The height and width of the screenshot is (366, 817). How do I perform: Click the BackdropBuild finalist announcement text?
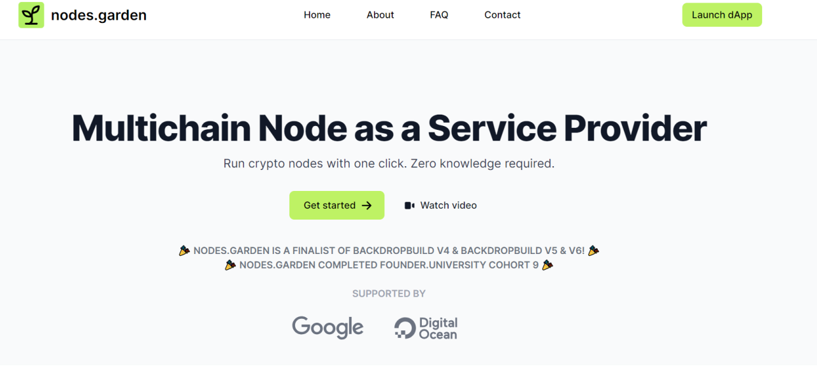(389, 251)
